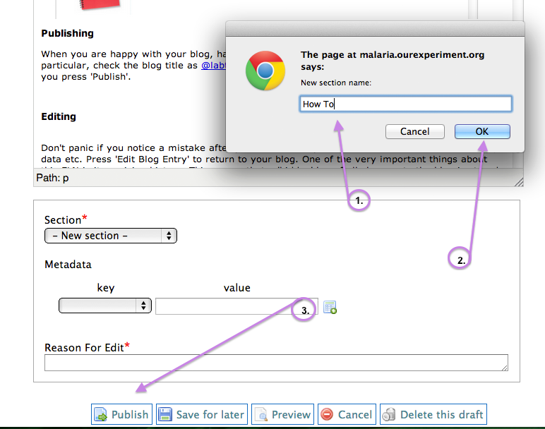
Task: Click the dialog title 'The page at malaria.ourexperiment.org says:'
Action: coord(393,61)
